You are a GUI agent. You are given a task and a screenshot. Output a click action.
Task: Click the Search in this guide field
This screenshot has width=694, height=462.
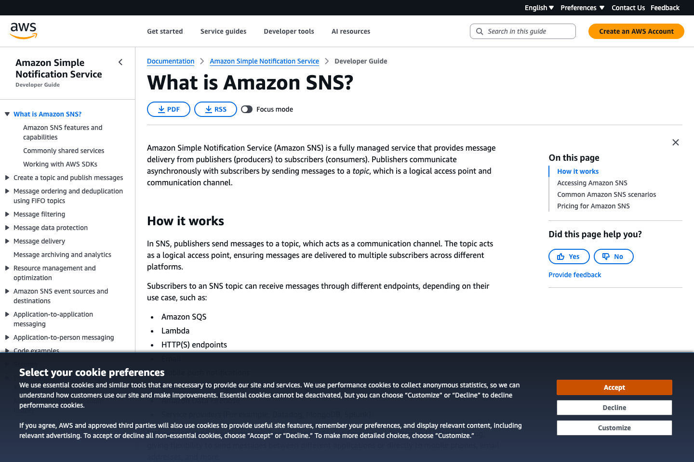coord(523,31)
